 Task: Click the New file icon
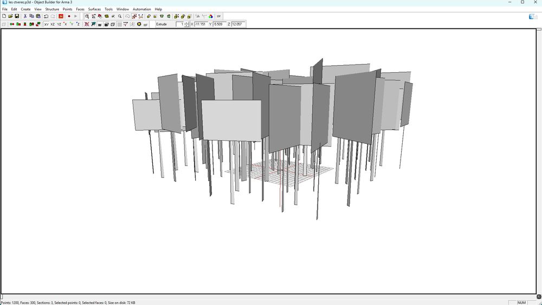(x=4, y=16)
